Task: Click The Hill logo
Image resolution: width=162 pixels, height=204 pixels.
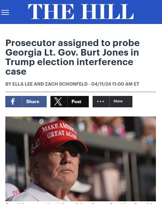Action: point(81,12)
